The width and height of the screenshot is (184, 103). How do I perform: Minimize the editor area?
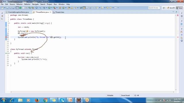click(x=173, y=12)
